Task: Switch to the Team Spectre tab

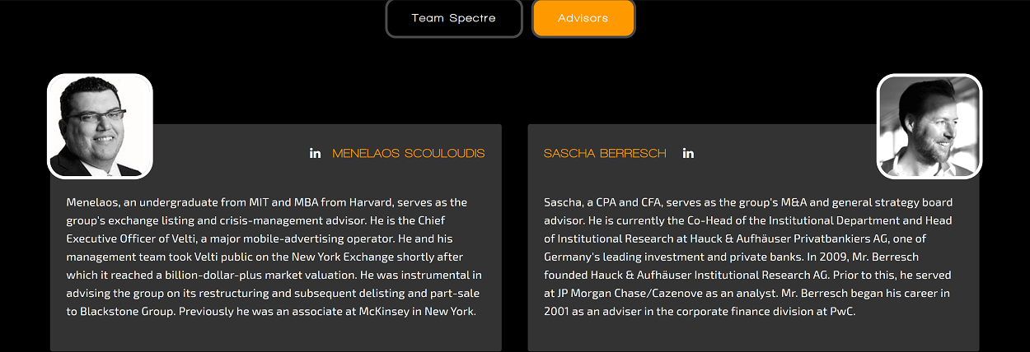Action: coord(454,18)
